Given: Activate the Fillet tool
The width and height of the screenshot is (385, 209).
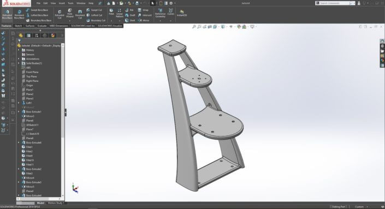Looking at the screenshot, I should [x=111, y=12].
